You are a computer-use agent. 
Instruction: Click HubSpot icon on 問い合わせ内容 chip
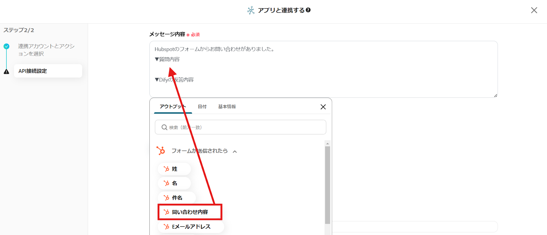[x=166, y=212]
